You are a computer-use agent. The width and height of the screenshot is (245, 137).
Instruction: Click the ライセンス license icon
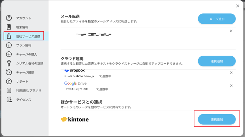(10, 99)
